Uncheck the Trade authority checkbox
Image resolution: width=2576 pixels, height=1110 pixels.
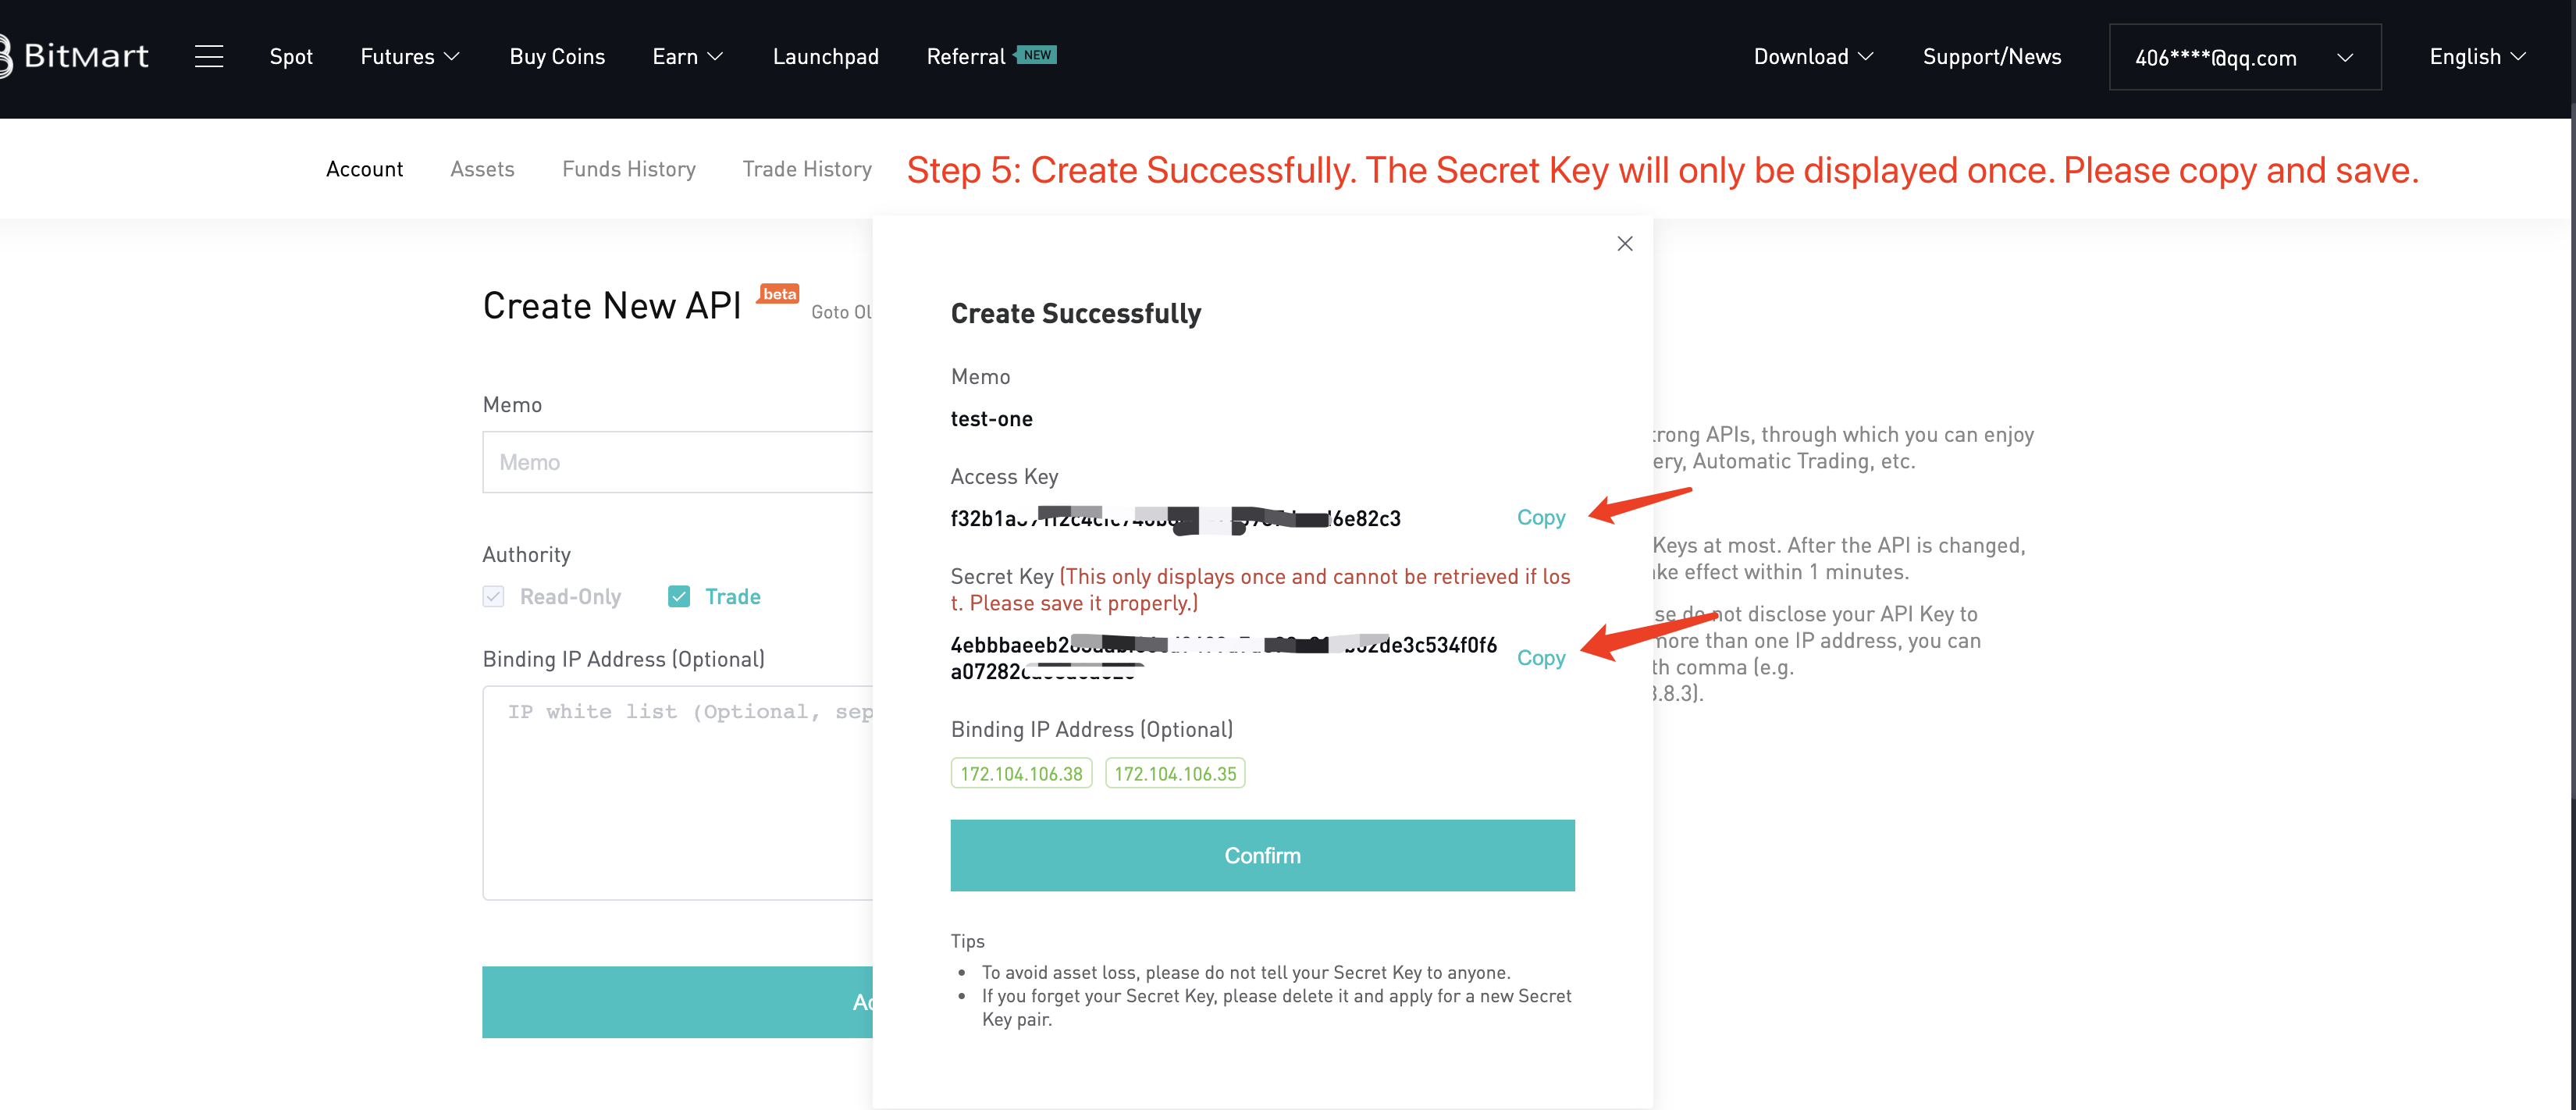pos(679,596)
